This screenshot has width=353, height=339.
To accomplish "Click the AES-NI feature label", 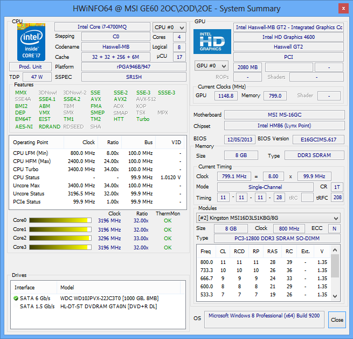I will click(24, 127).
